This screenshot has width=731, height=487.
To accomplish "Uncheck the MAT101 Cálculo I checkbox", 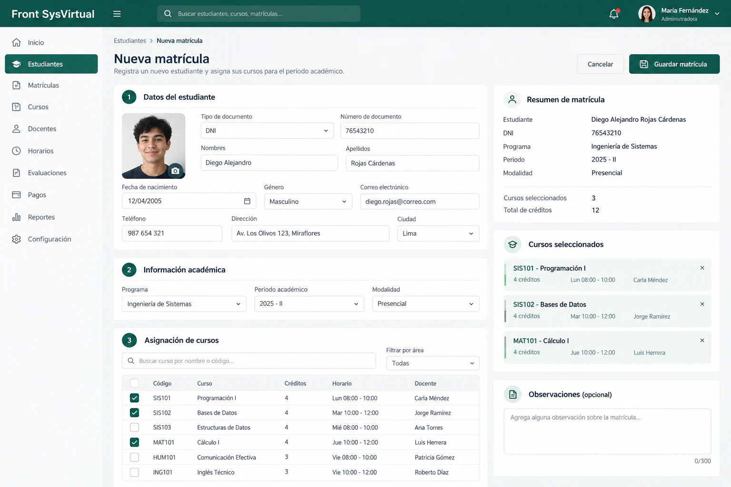I will [x=135, y=442].
